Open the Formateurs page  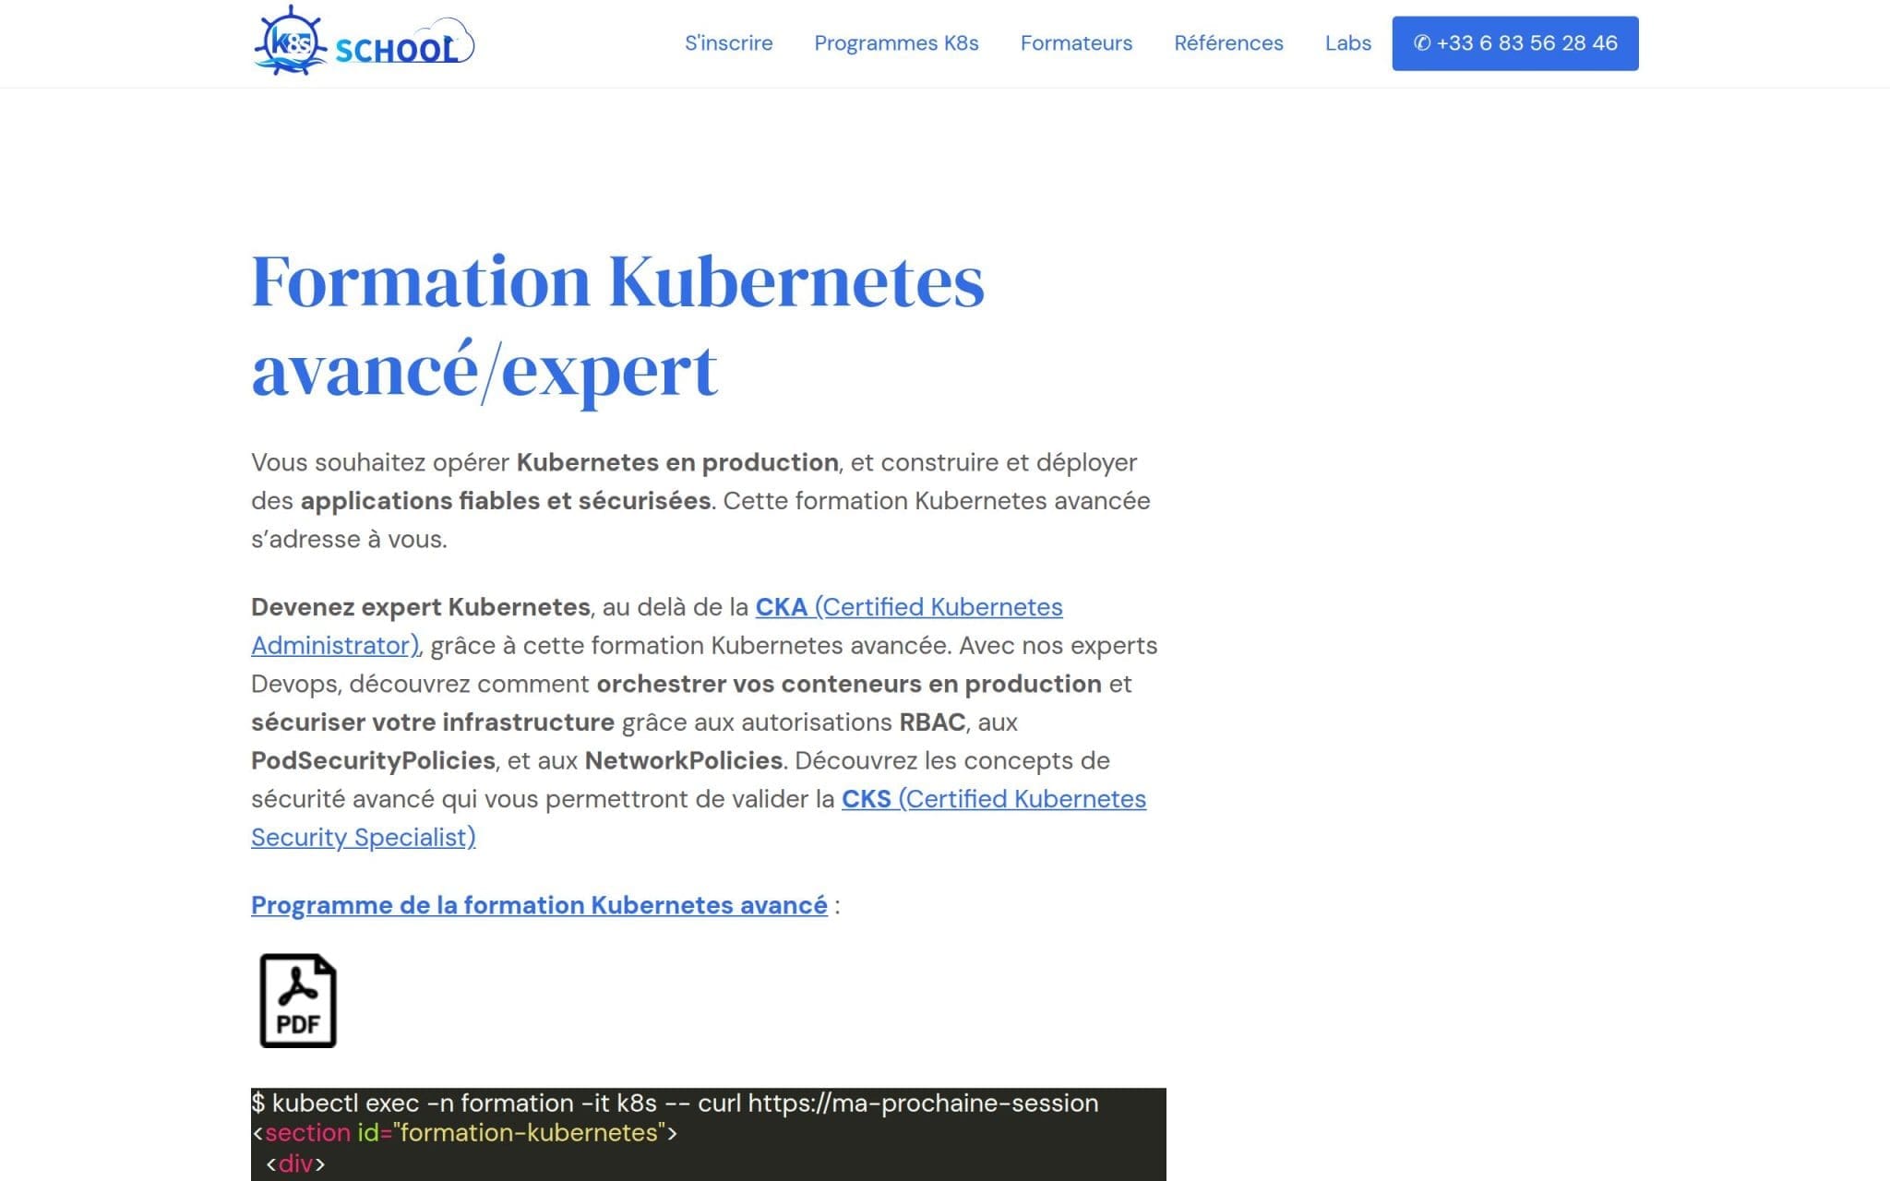(1076, 43)
